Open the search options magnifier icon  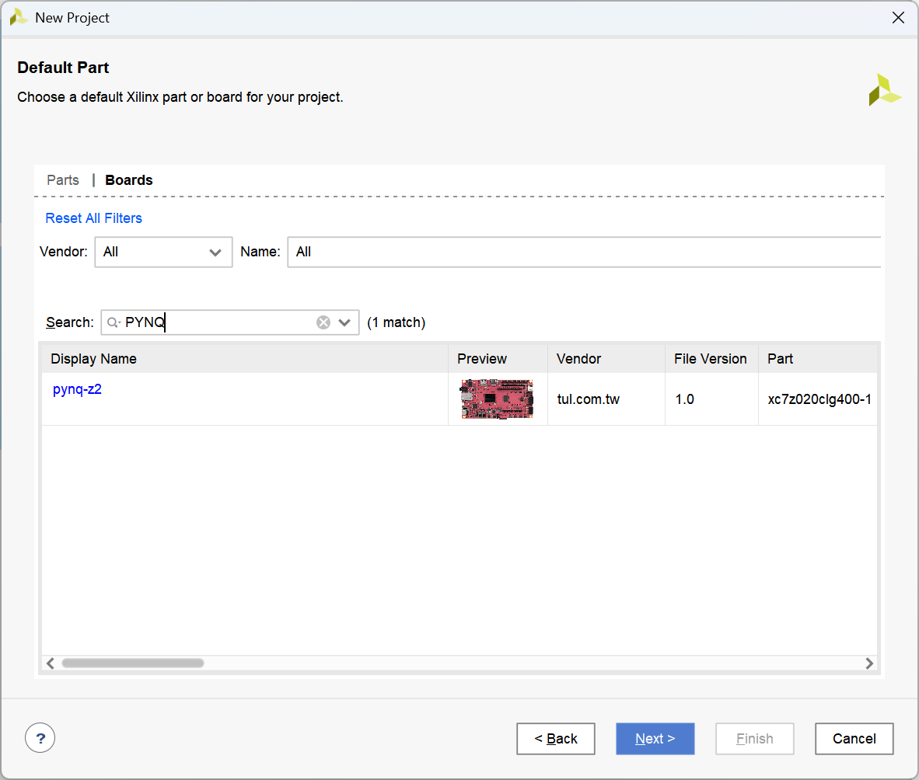tap(113, 322)
